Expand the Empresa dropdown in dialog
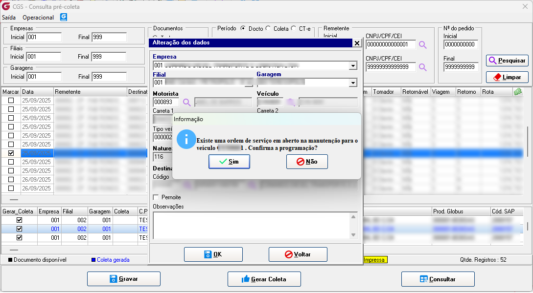Image resolution: width=533 pixels, height=293 pixels. click(x=353, y=66)
